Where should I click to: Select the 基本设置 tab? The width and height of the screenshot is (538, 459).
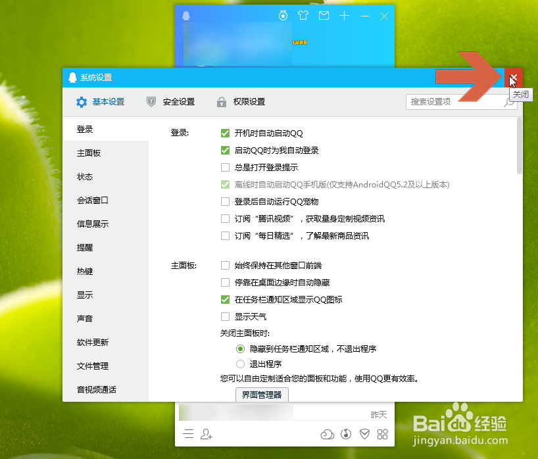pos(101,102)
